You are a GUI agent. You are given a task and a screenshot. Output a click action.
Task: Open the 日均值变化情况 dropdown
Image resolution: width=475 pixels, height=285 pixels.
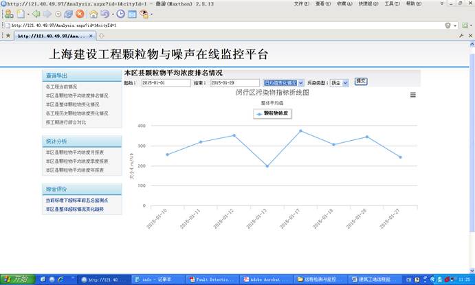[283, 82]
